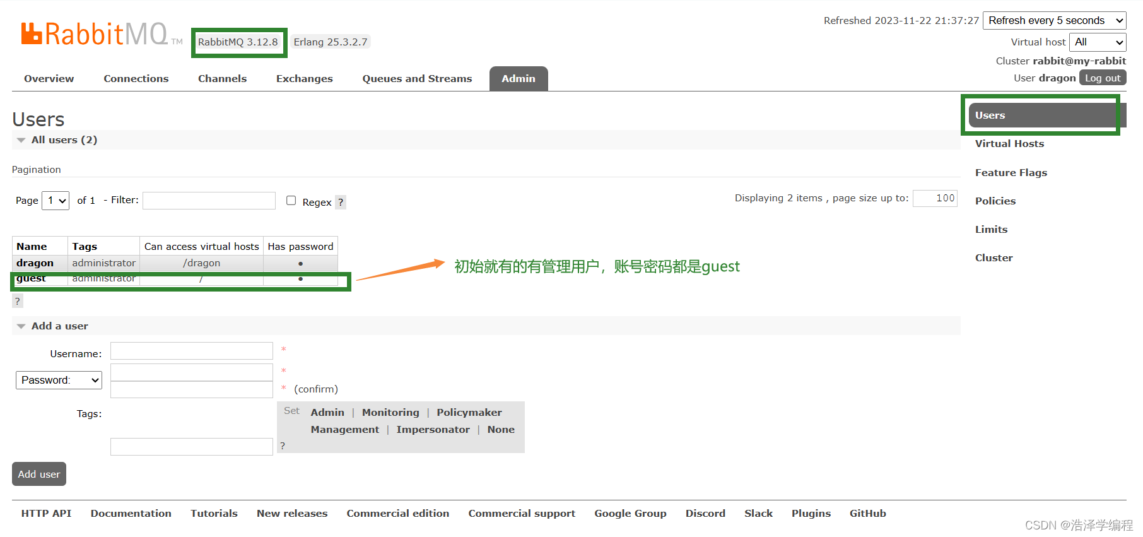Screen dimensions: 1143x537
Task: Open the Tutorials footer link
Action: pyautogui.click(x=214, y=514)
